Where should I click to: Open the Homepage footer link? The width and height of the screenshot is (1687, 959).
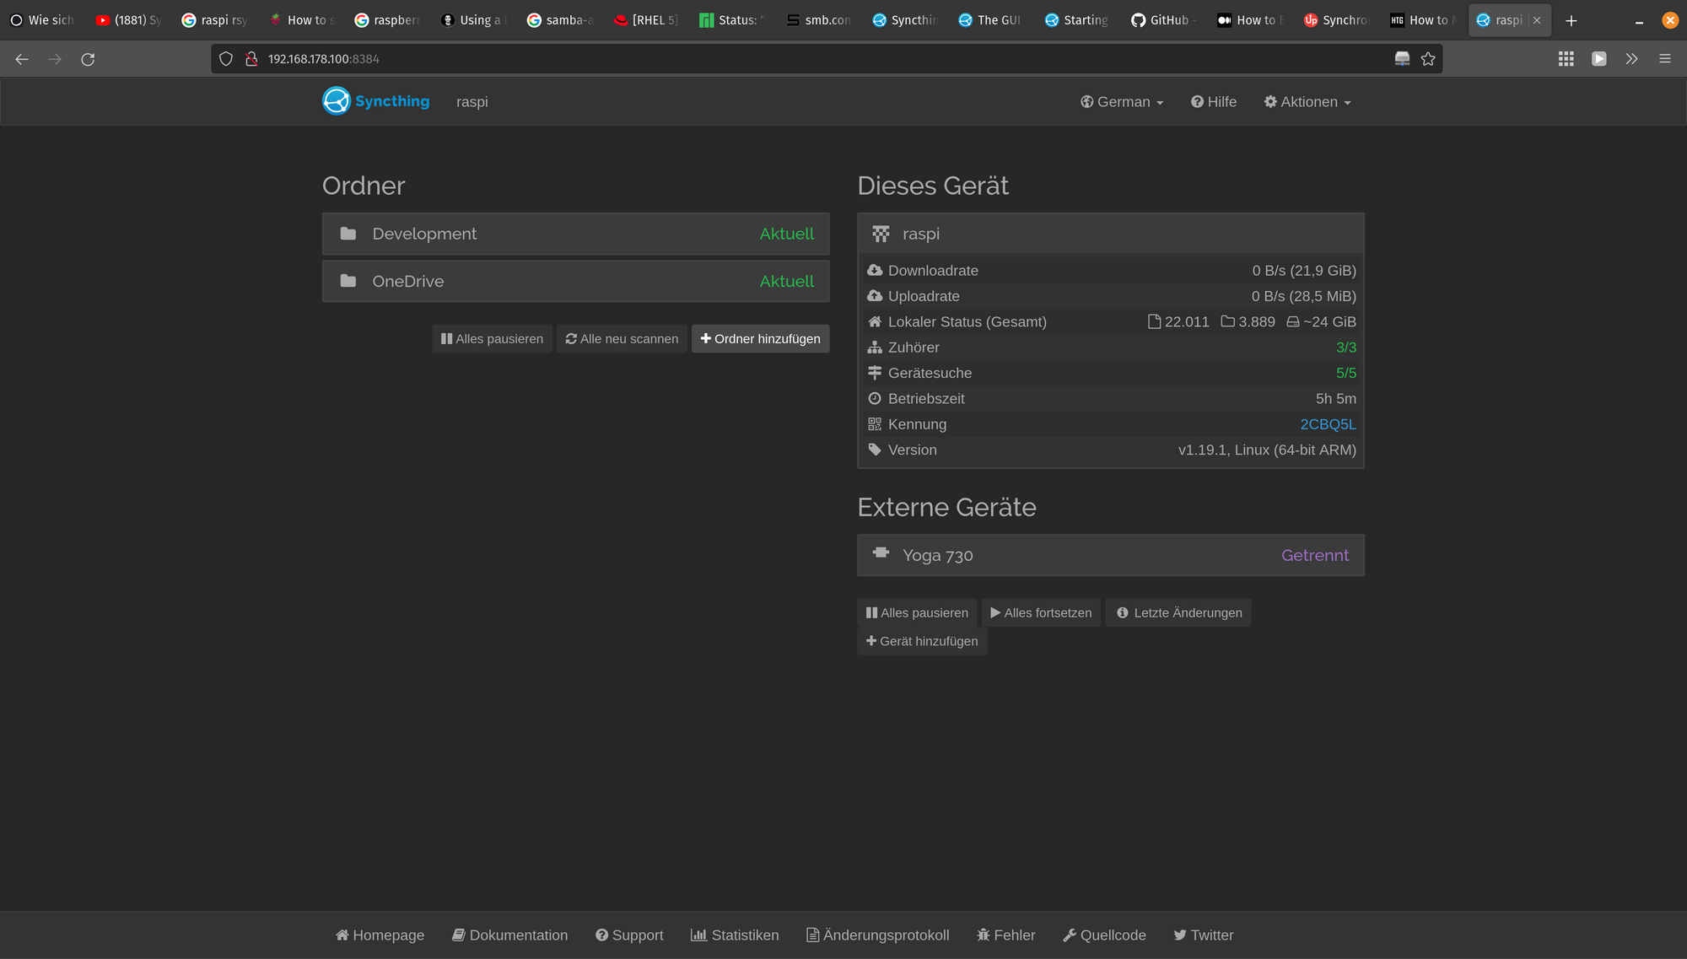click(380, 935)
